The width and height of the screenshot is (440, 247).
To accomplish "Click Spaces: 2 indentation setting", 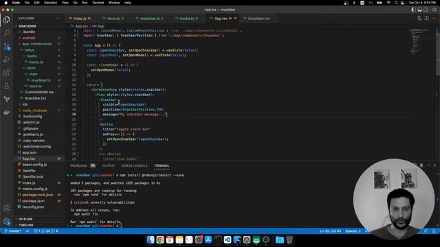I will coord(353,231).
